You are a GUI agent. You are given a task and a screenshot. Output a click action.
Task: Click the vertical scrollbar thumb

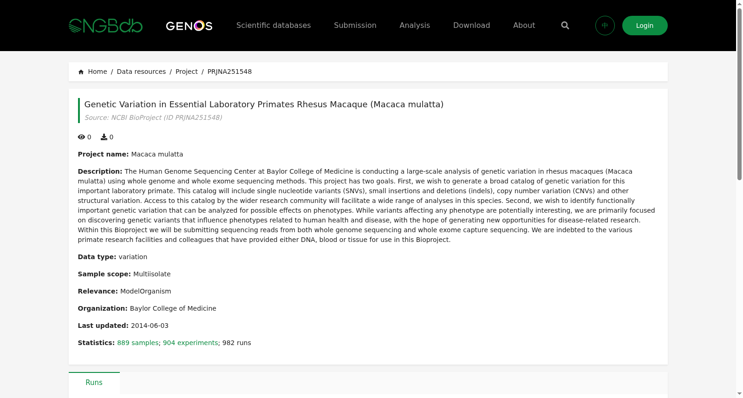[x=739, y=95]
